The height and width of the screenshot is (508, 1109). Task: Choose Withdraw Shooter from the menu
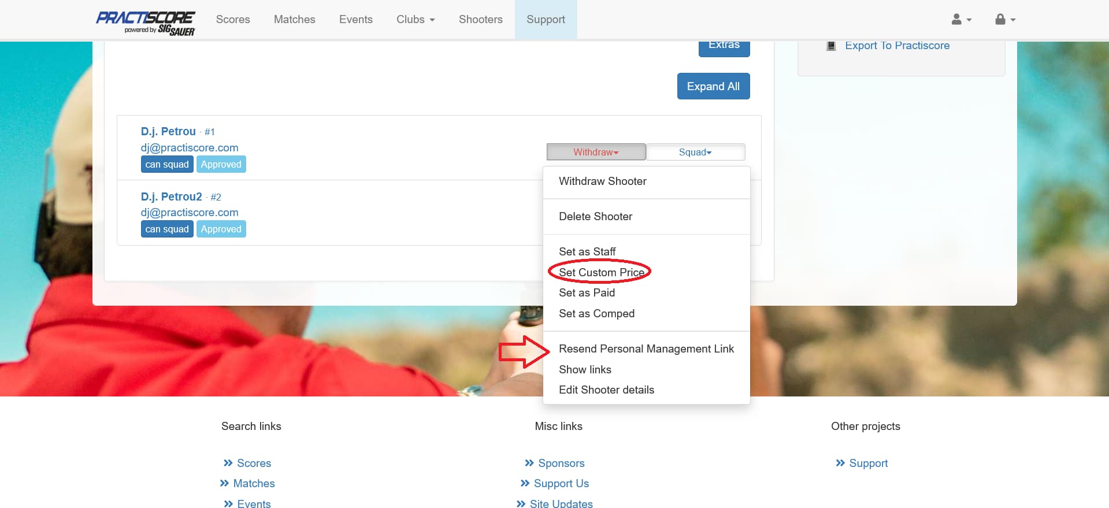click(x=647, y=181)
